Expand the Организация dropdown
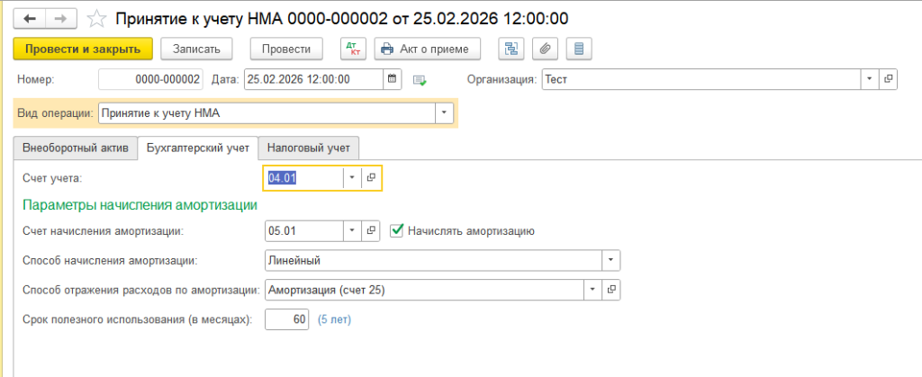The width and height of the screenshot is (922, 377). [x=870, y=79]
